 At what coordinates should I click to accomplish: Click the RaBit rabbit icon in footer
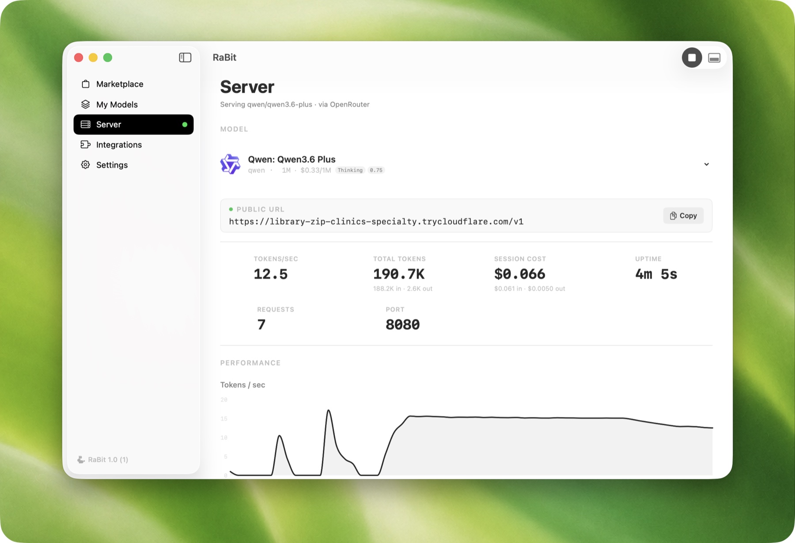coord(81,459)
